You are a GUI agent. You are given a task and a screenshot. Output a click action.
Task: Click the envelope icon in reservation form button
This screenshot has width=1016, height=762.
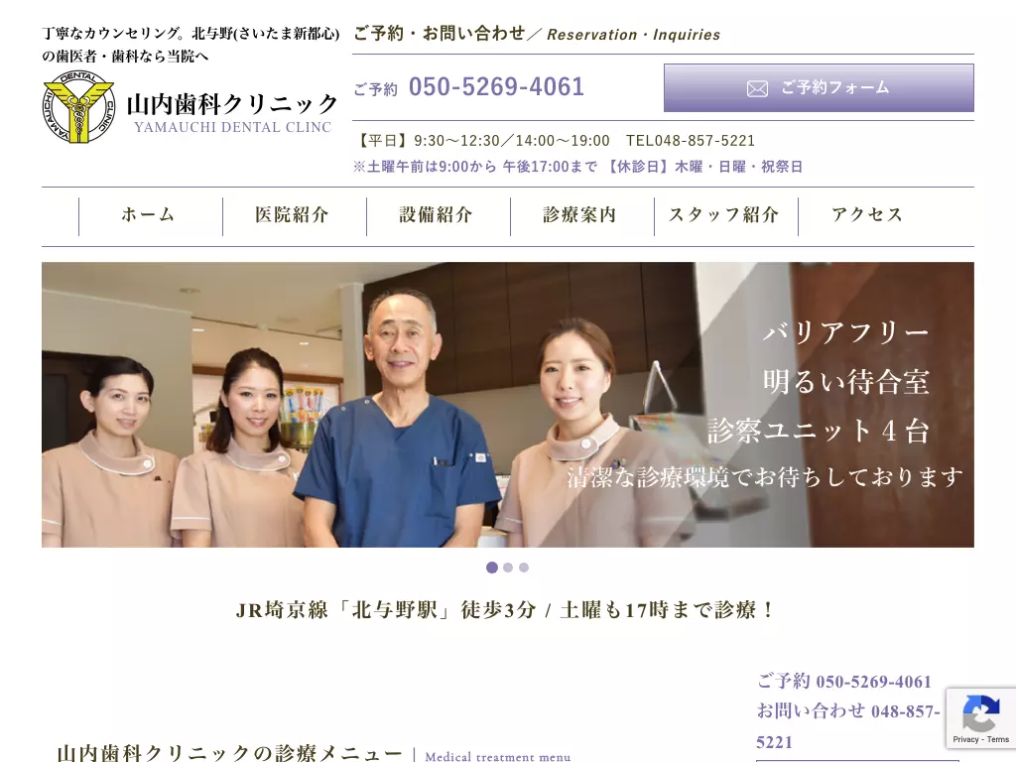[757, 88]
